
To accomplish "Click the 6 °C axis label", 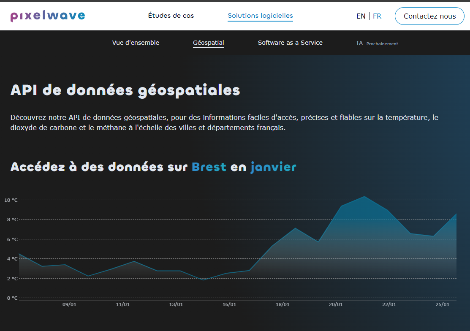I will [x=12, y=239].
